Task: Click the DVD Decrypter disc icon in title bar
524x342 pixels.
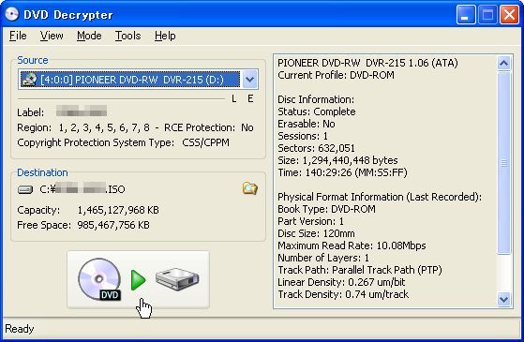Action: coord(12,14)
